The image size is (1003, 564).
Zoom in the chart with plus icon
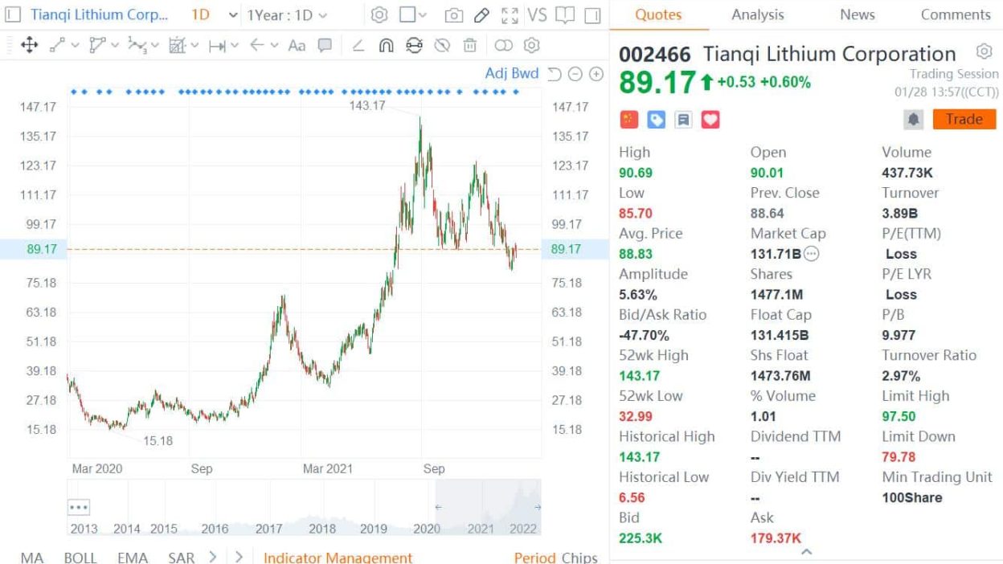point(596,74)
